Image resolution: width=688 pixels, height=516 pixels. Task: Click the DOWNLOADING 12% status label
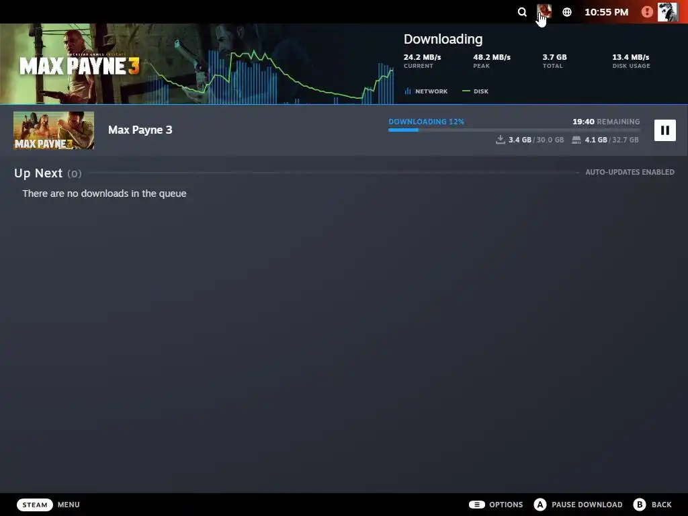[x=426, y=122]
